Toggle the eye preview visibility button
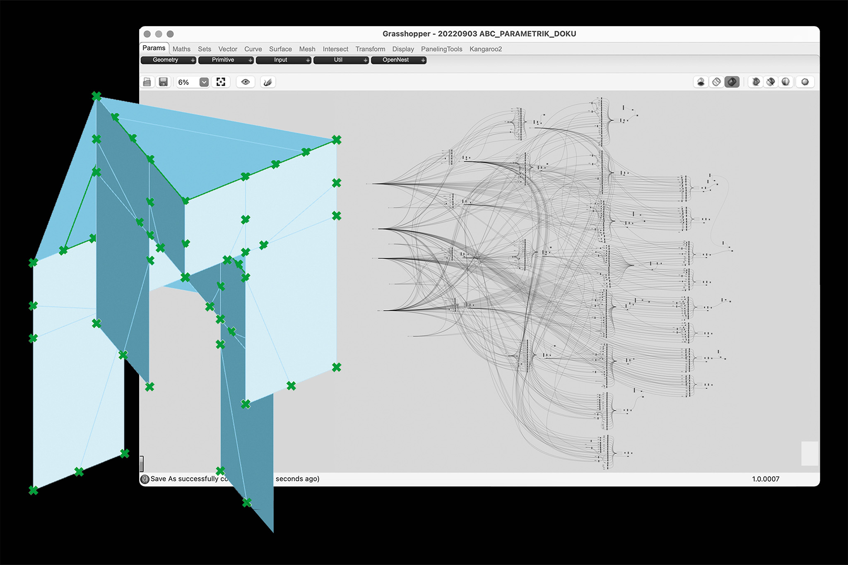Image resolution: width=848 pixels, height=565 pixels. [x=246, y=82]
